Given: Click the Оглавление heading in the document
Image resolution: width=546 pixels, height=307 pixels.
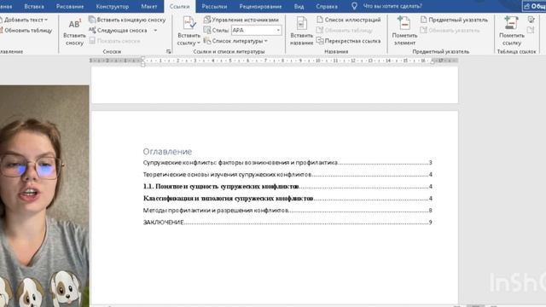Looking at the screenshot, I should click(167, 152).
